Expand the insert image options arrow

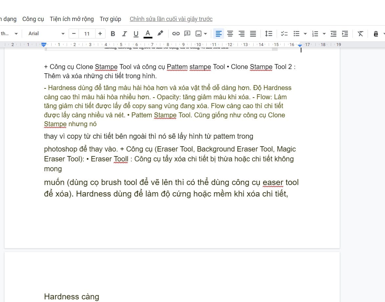point(206,34)
